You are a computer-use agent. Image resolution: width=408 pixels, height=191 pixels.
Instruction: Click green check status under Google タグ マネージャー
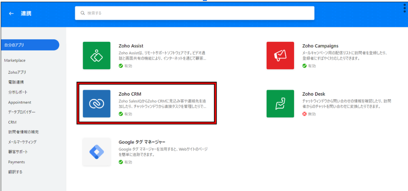(121, 162)
